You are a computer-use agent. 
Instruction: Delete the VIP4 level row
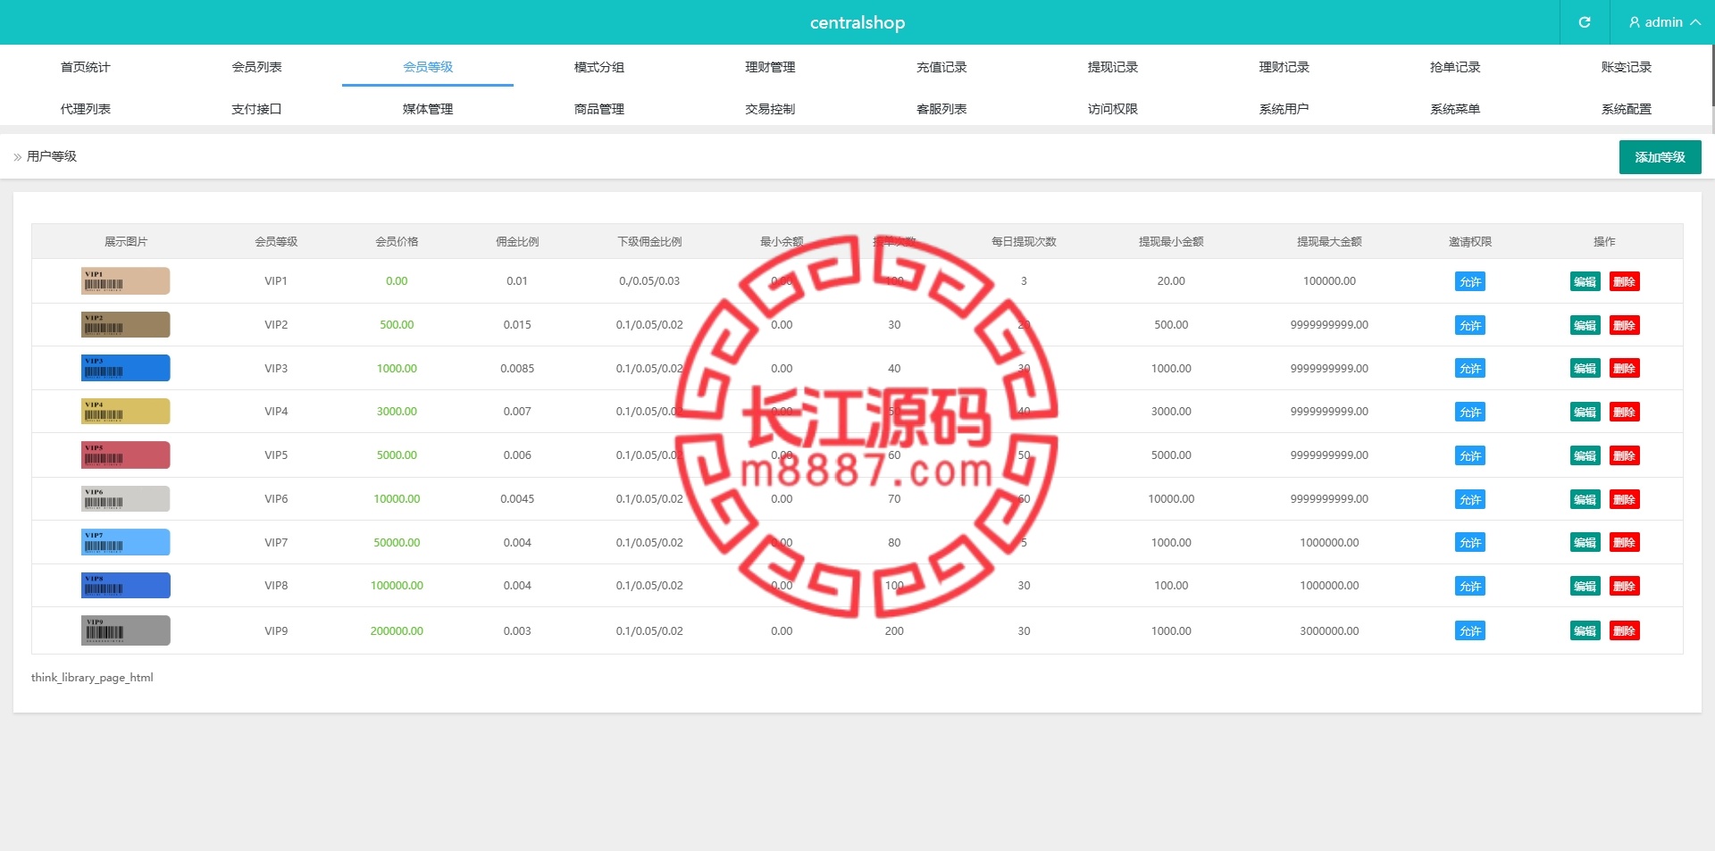coord(1625,412)
